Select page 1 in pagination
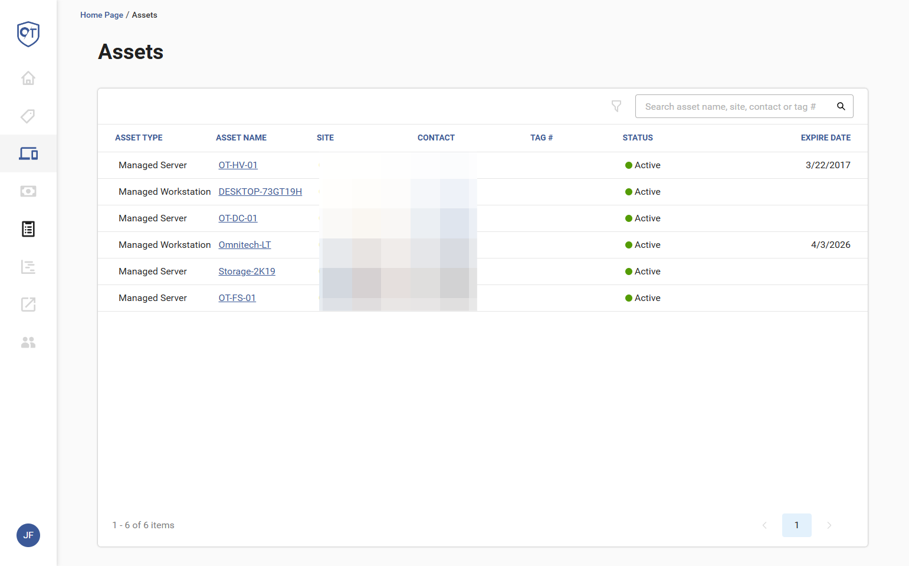 coord(797,525)
